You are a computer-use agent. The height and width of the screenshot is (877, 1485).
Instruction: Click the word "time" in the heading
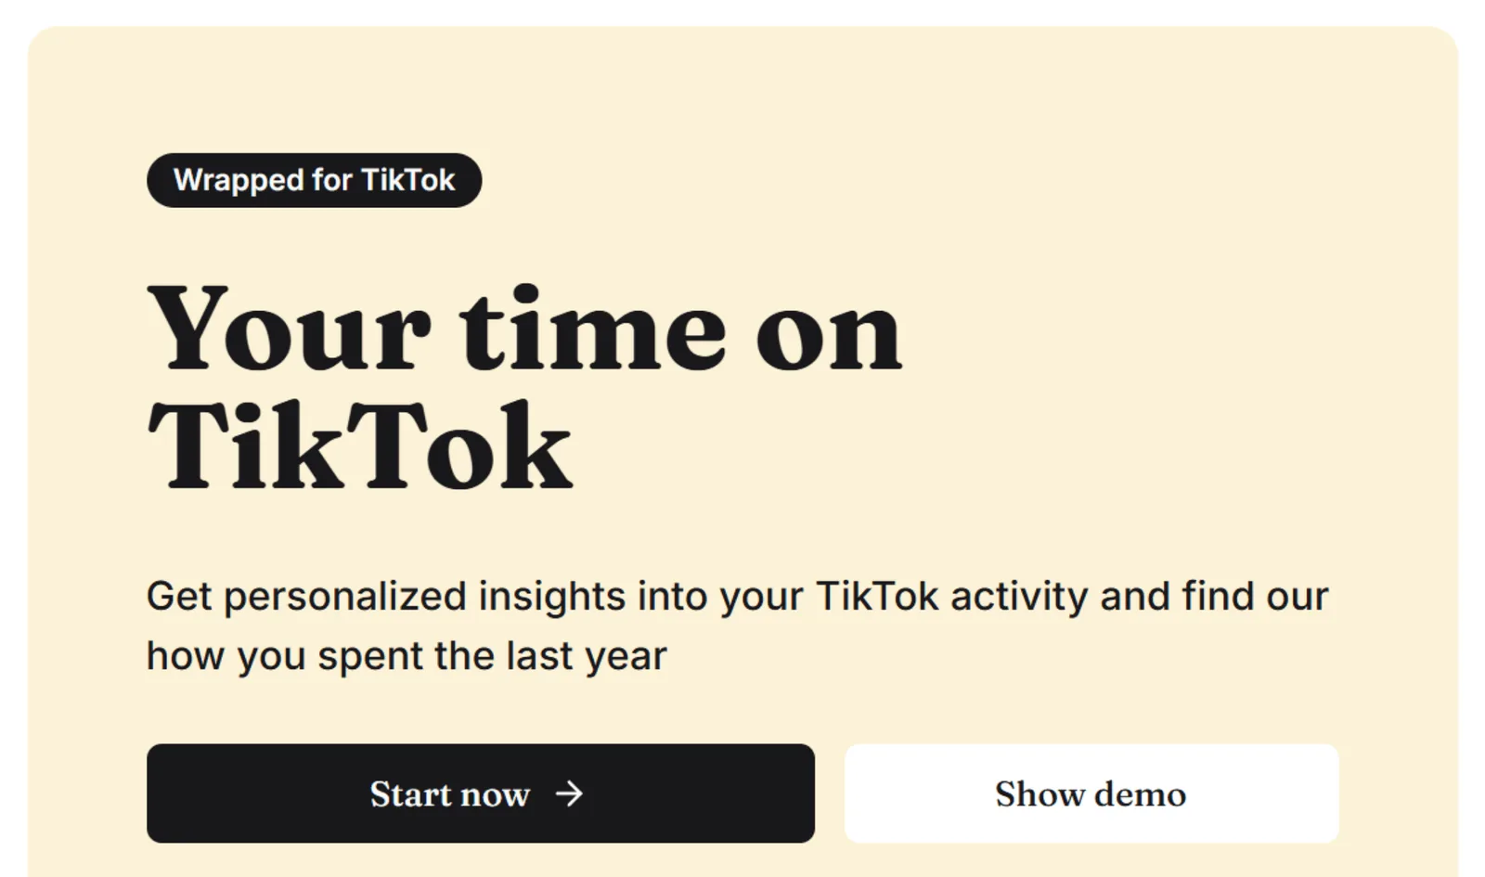click(x=593, y=331)
